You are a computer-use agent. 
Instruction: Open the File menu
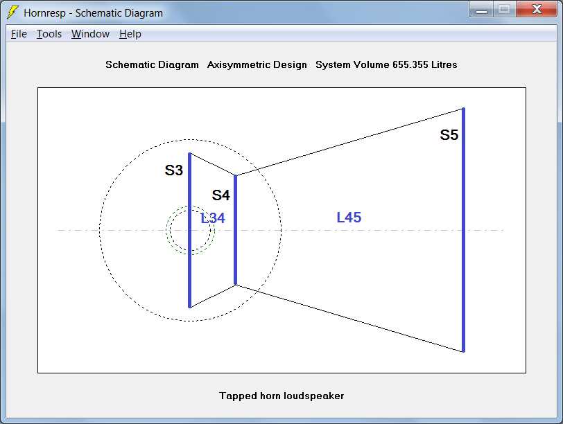[19, 34]
